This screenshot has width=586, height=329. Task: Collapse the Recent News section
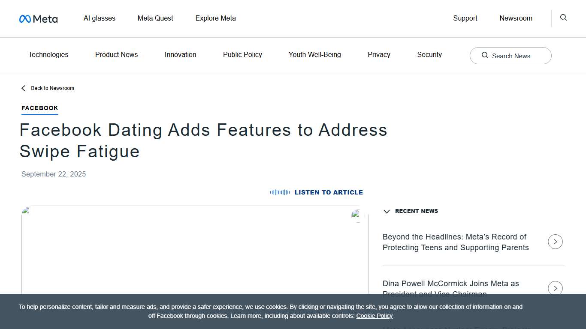(387, 211)
